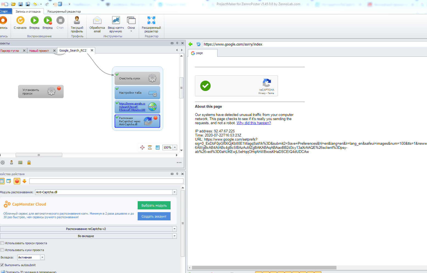Viewport: 427px width, 273px height.
Task: Open the reCAPTCHA 'Terms' link
Action: coord(271,93)
